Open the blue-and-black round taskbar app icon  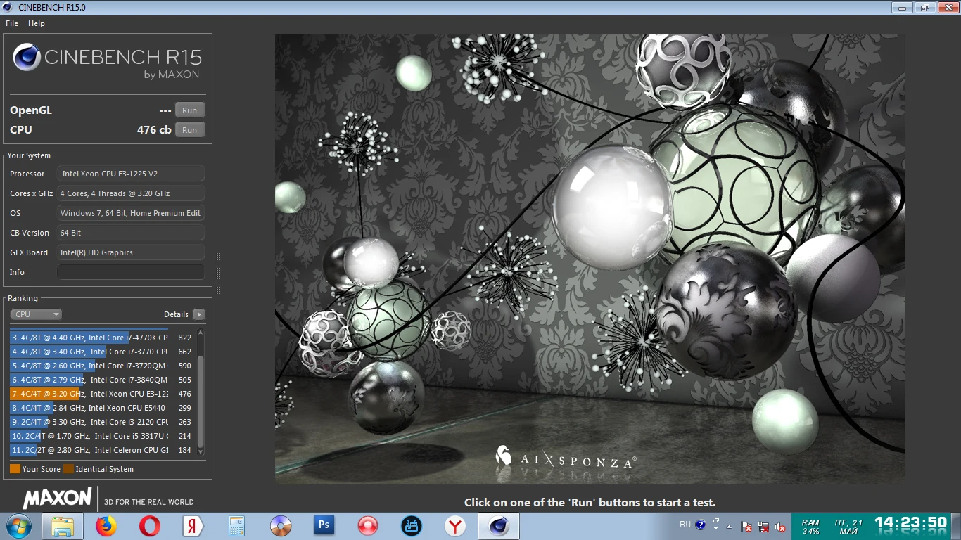click(412, 526)
